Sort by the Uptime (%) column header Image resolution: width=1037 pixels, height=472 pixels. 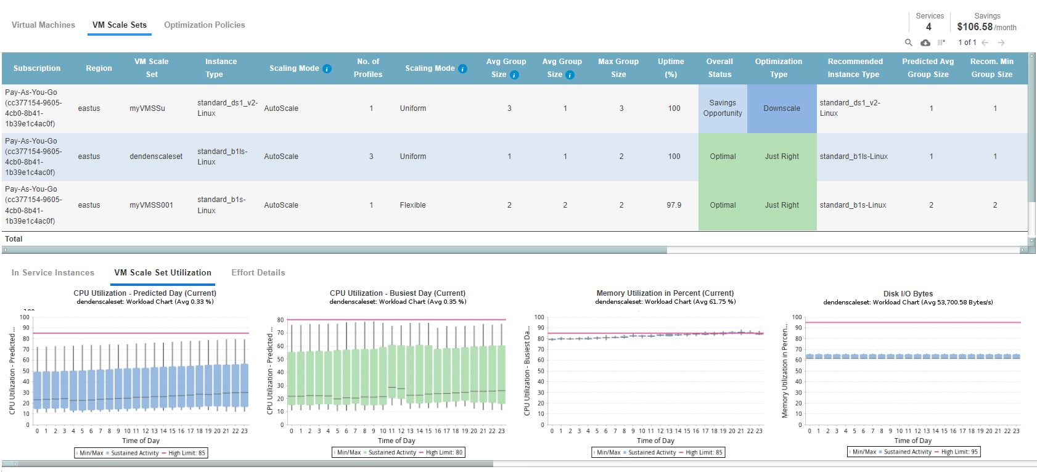click(x=671, y=68)
